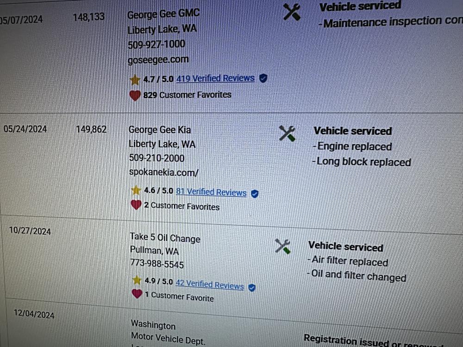463x347 pixels.
Task: Click the goseegee.com website text
Action: pos(158,59)
